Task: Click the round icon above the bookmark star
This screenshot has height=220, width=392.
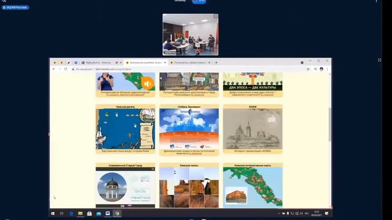Action: click(x=302, y=62)
